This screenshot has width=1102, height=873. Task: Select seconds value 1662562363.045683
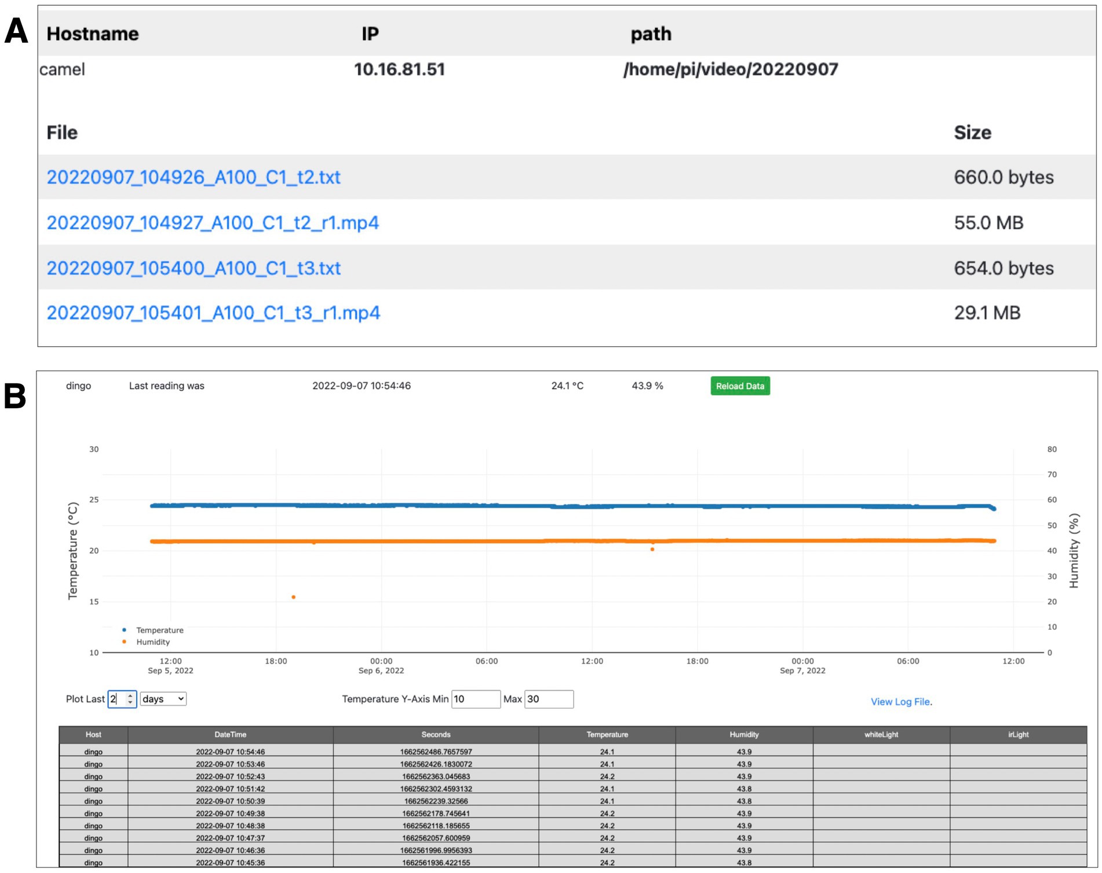pyautogui.click(x=436, y=776)
